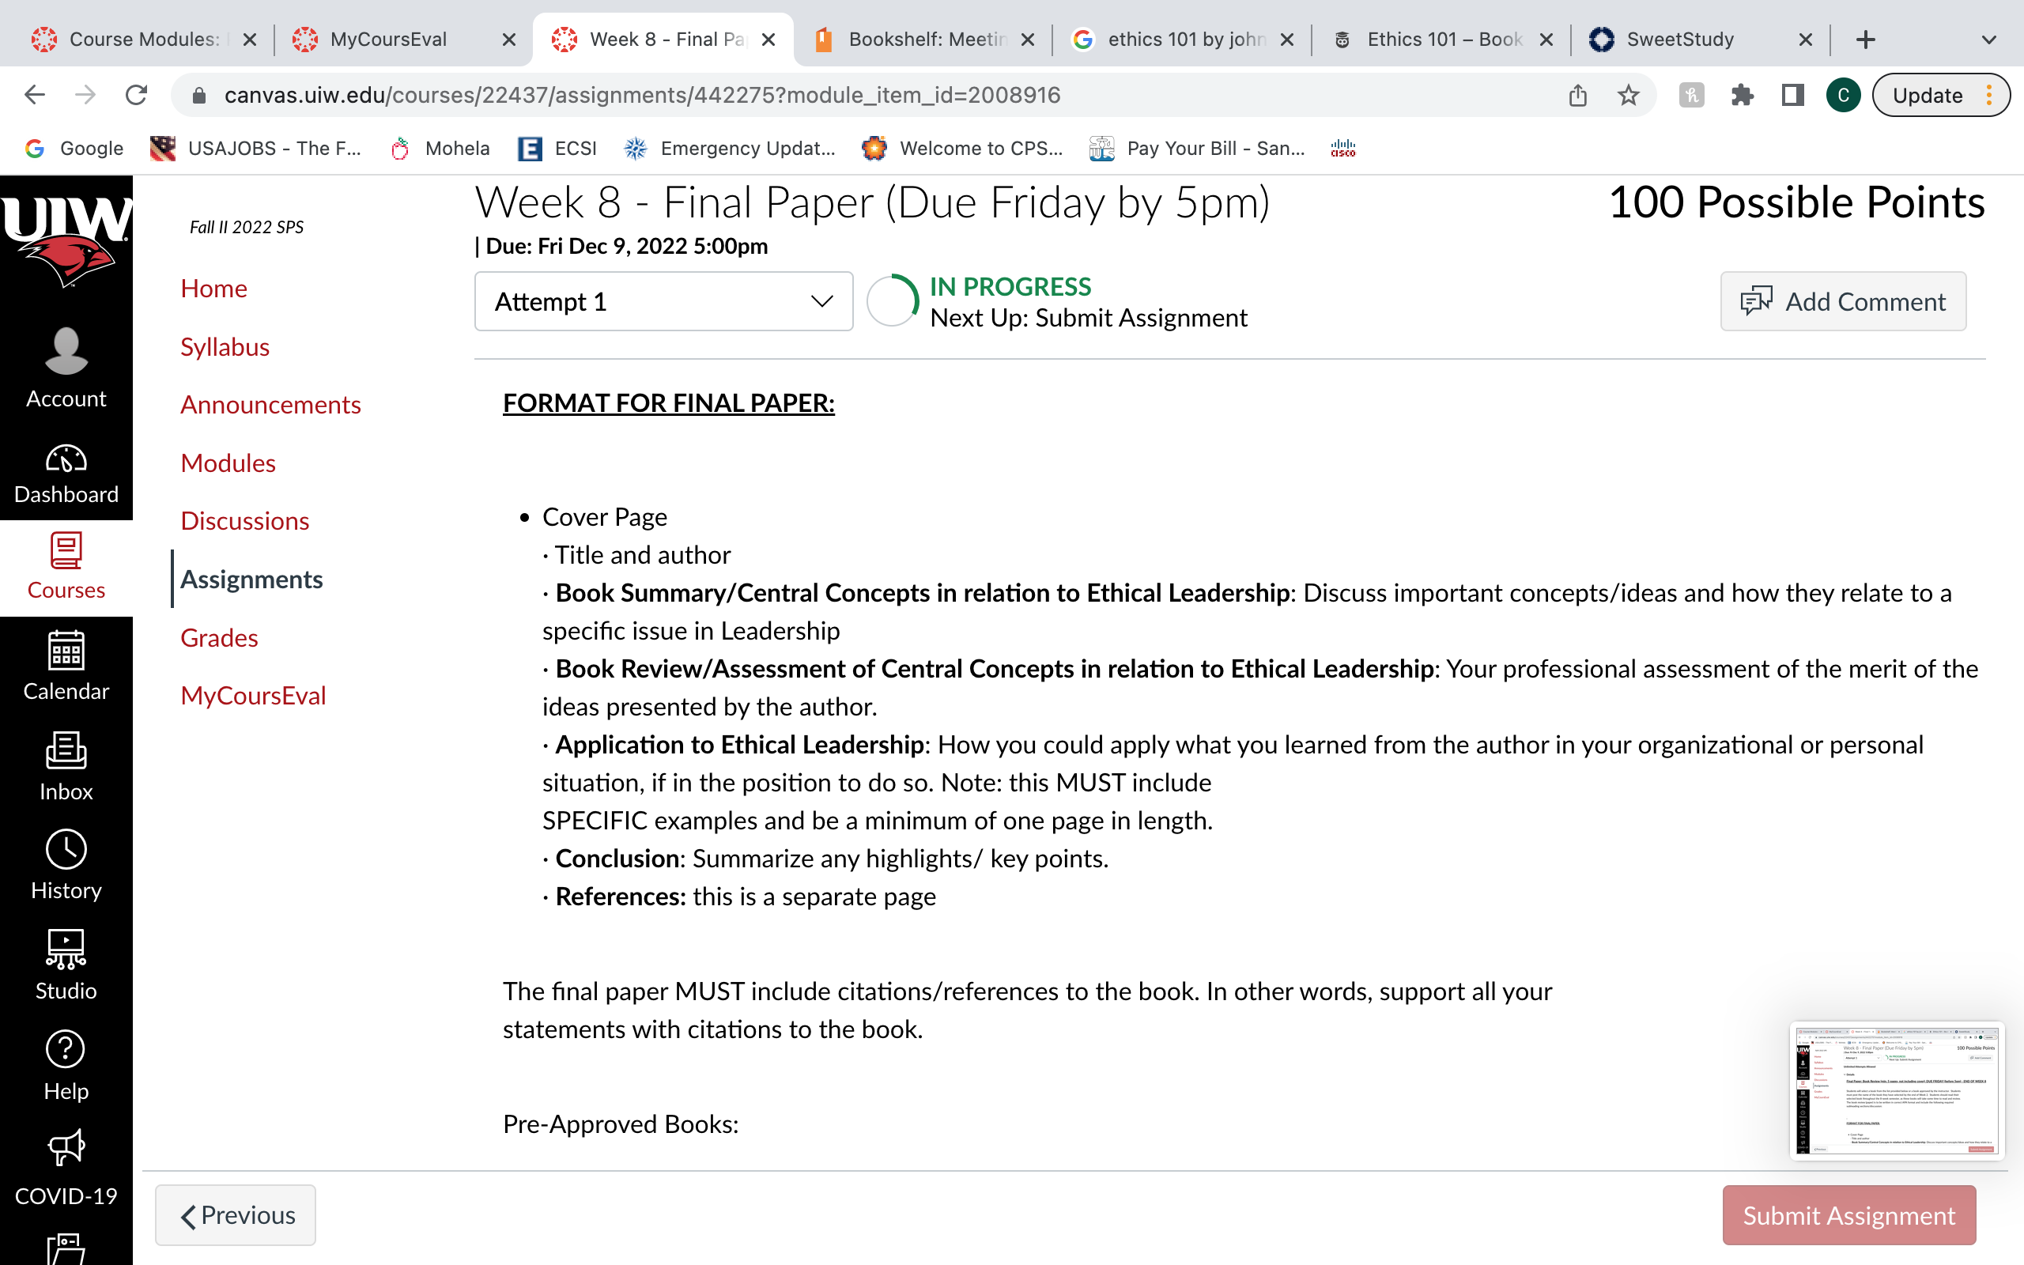The width and height of the screenshot is (2024, 1265).
Task: Select Grades in the course menu
Action: point(219,637)
